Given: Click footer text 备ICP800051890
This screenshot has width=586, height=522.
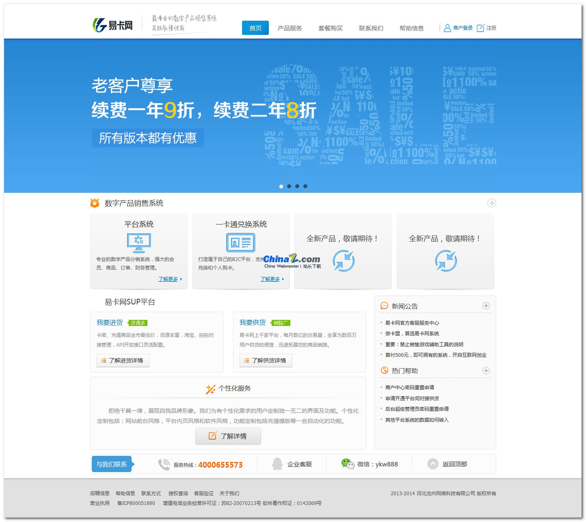Looking at the screenshot, I should [x=136, y=503].
